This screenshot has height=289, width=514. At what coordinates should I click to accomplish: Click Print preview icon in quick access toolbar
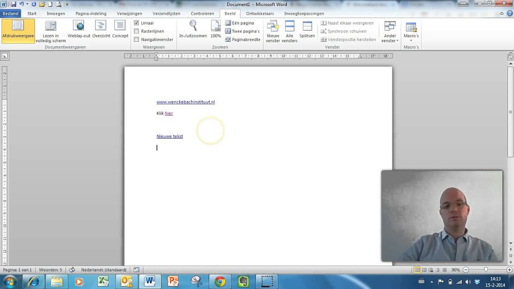point(59,4)
